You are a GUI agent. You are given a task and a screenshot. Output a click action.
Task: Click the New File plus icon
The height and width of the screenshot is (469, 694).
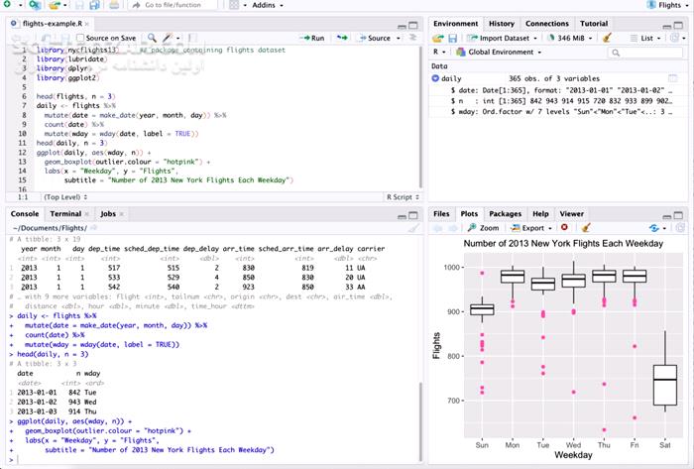coord(7,4)
